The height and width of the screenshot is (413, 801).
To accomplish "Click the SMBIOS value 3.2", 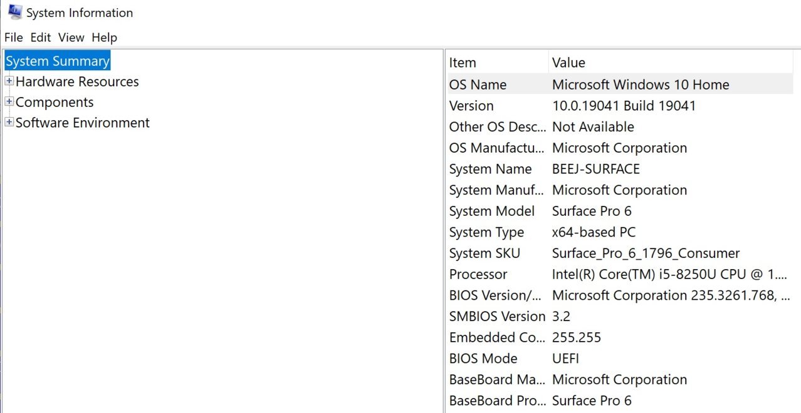I will (x=561, y=317).
